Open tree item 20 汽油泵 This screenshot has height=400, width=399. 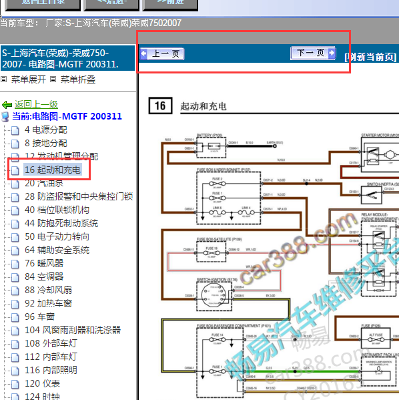[x=44, y=183]
